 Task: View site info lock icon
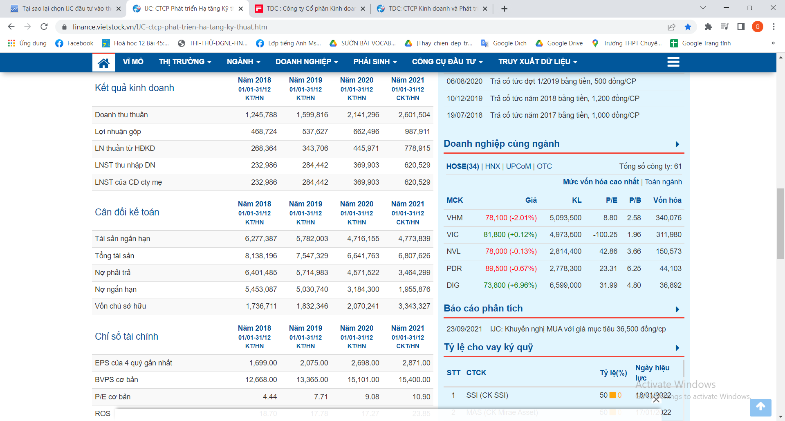tap(64, 27)
